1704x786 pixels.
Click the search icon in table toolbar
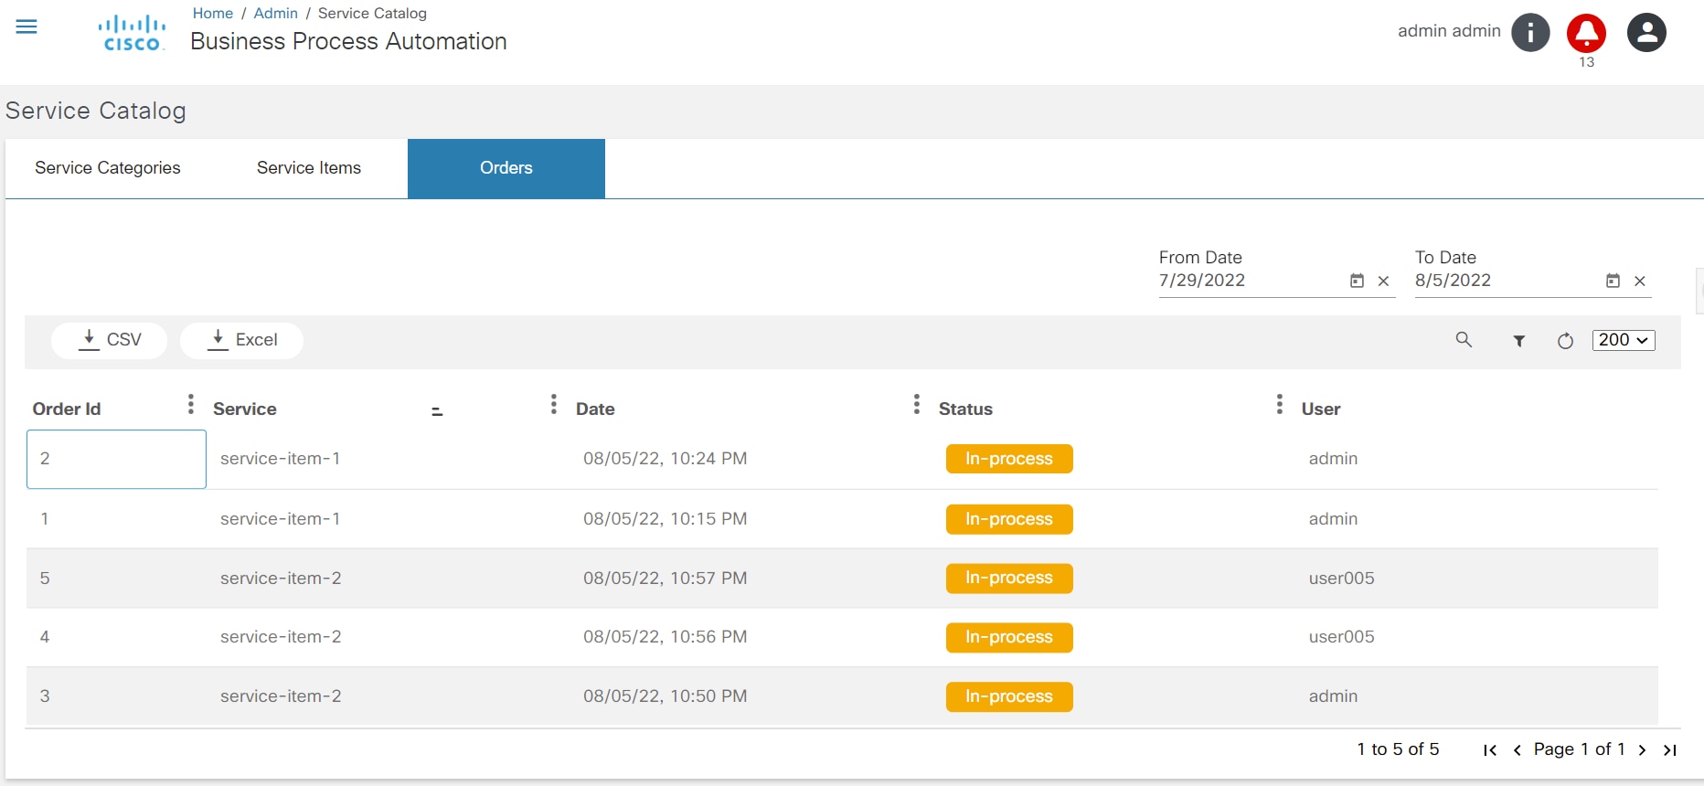click(1464, 340)
